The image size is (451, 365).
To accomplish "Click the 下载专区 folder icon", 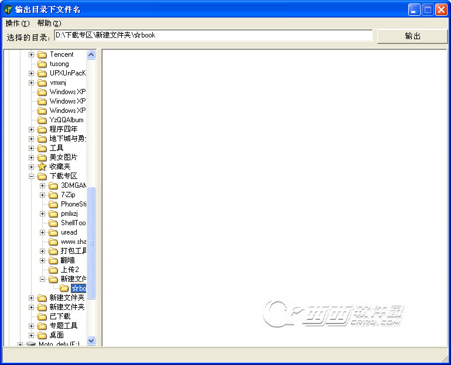I will pyautogui.click(x=42, y=176).
